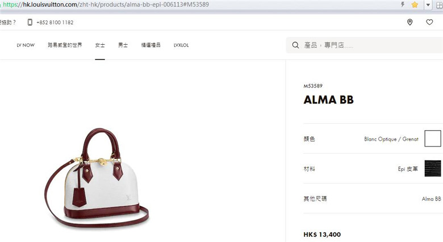443x242 pixels.
Task: Open the 女士 menu tab
Action: point(100,45)
